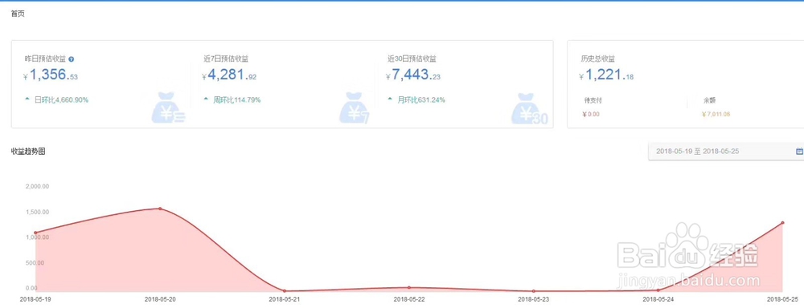Click the 近7日预估收益 label
804x308 pixels.
[x=226, y=59]
